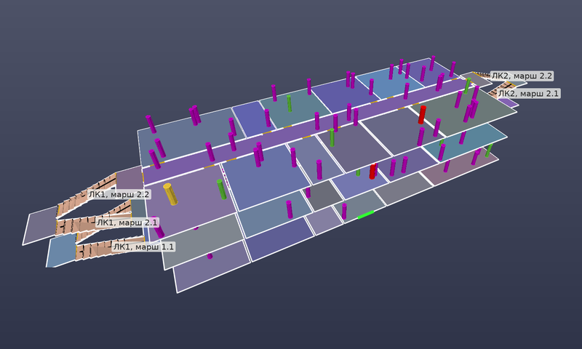The height and width of the screenshot is (349, 582).
Task: Click the red cylinder near the right rooms
Action: point(422,115)
